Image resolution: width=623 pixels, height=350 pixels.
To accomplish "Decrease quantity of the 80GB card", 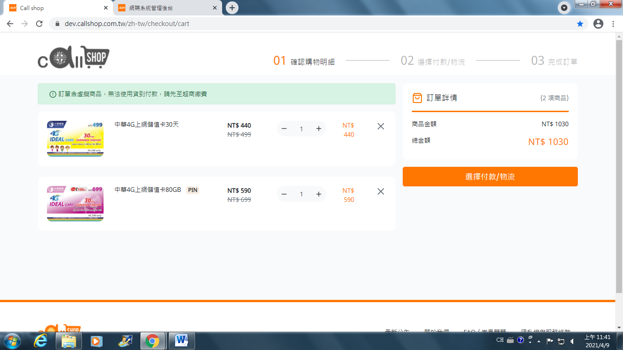I will 284,194.
